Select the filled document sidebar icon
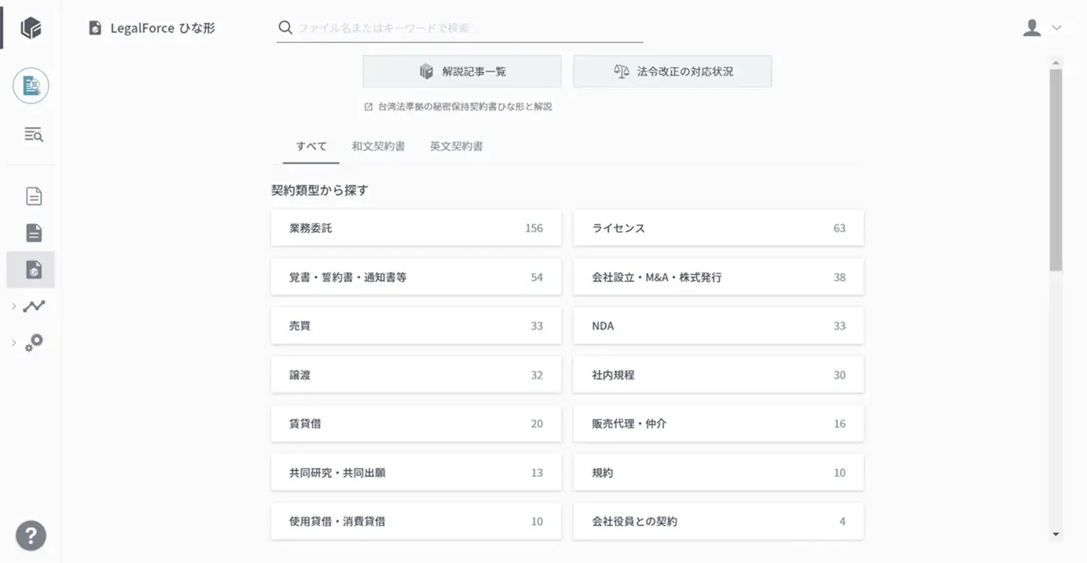 (x=33, y=233)
